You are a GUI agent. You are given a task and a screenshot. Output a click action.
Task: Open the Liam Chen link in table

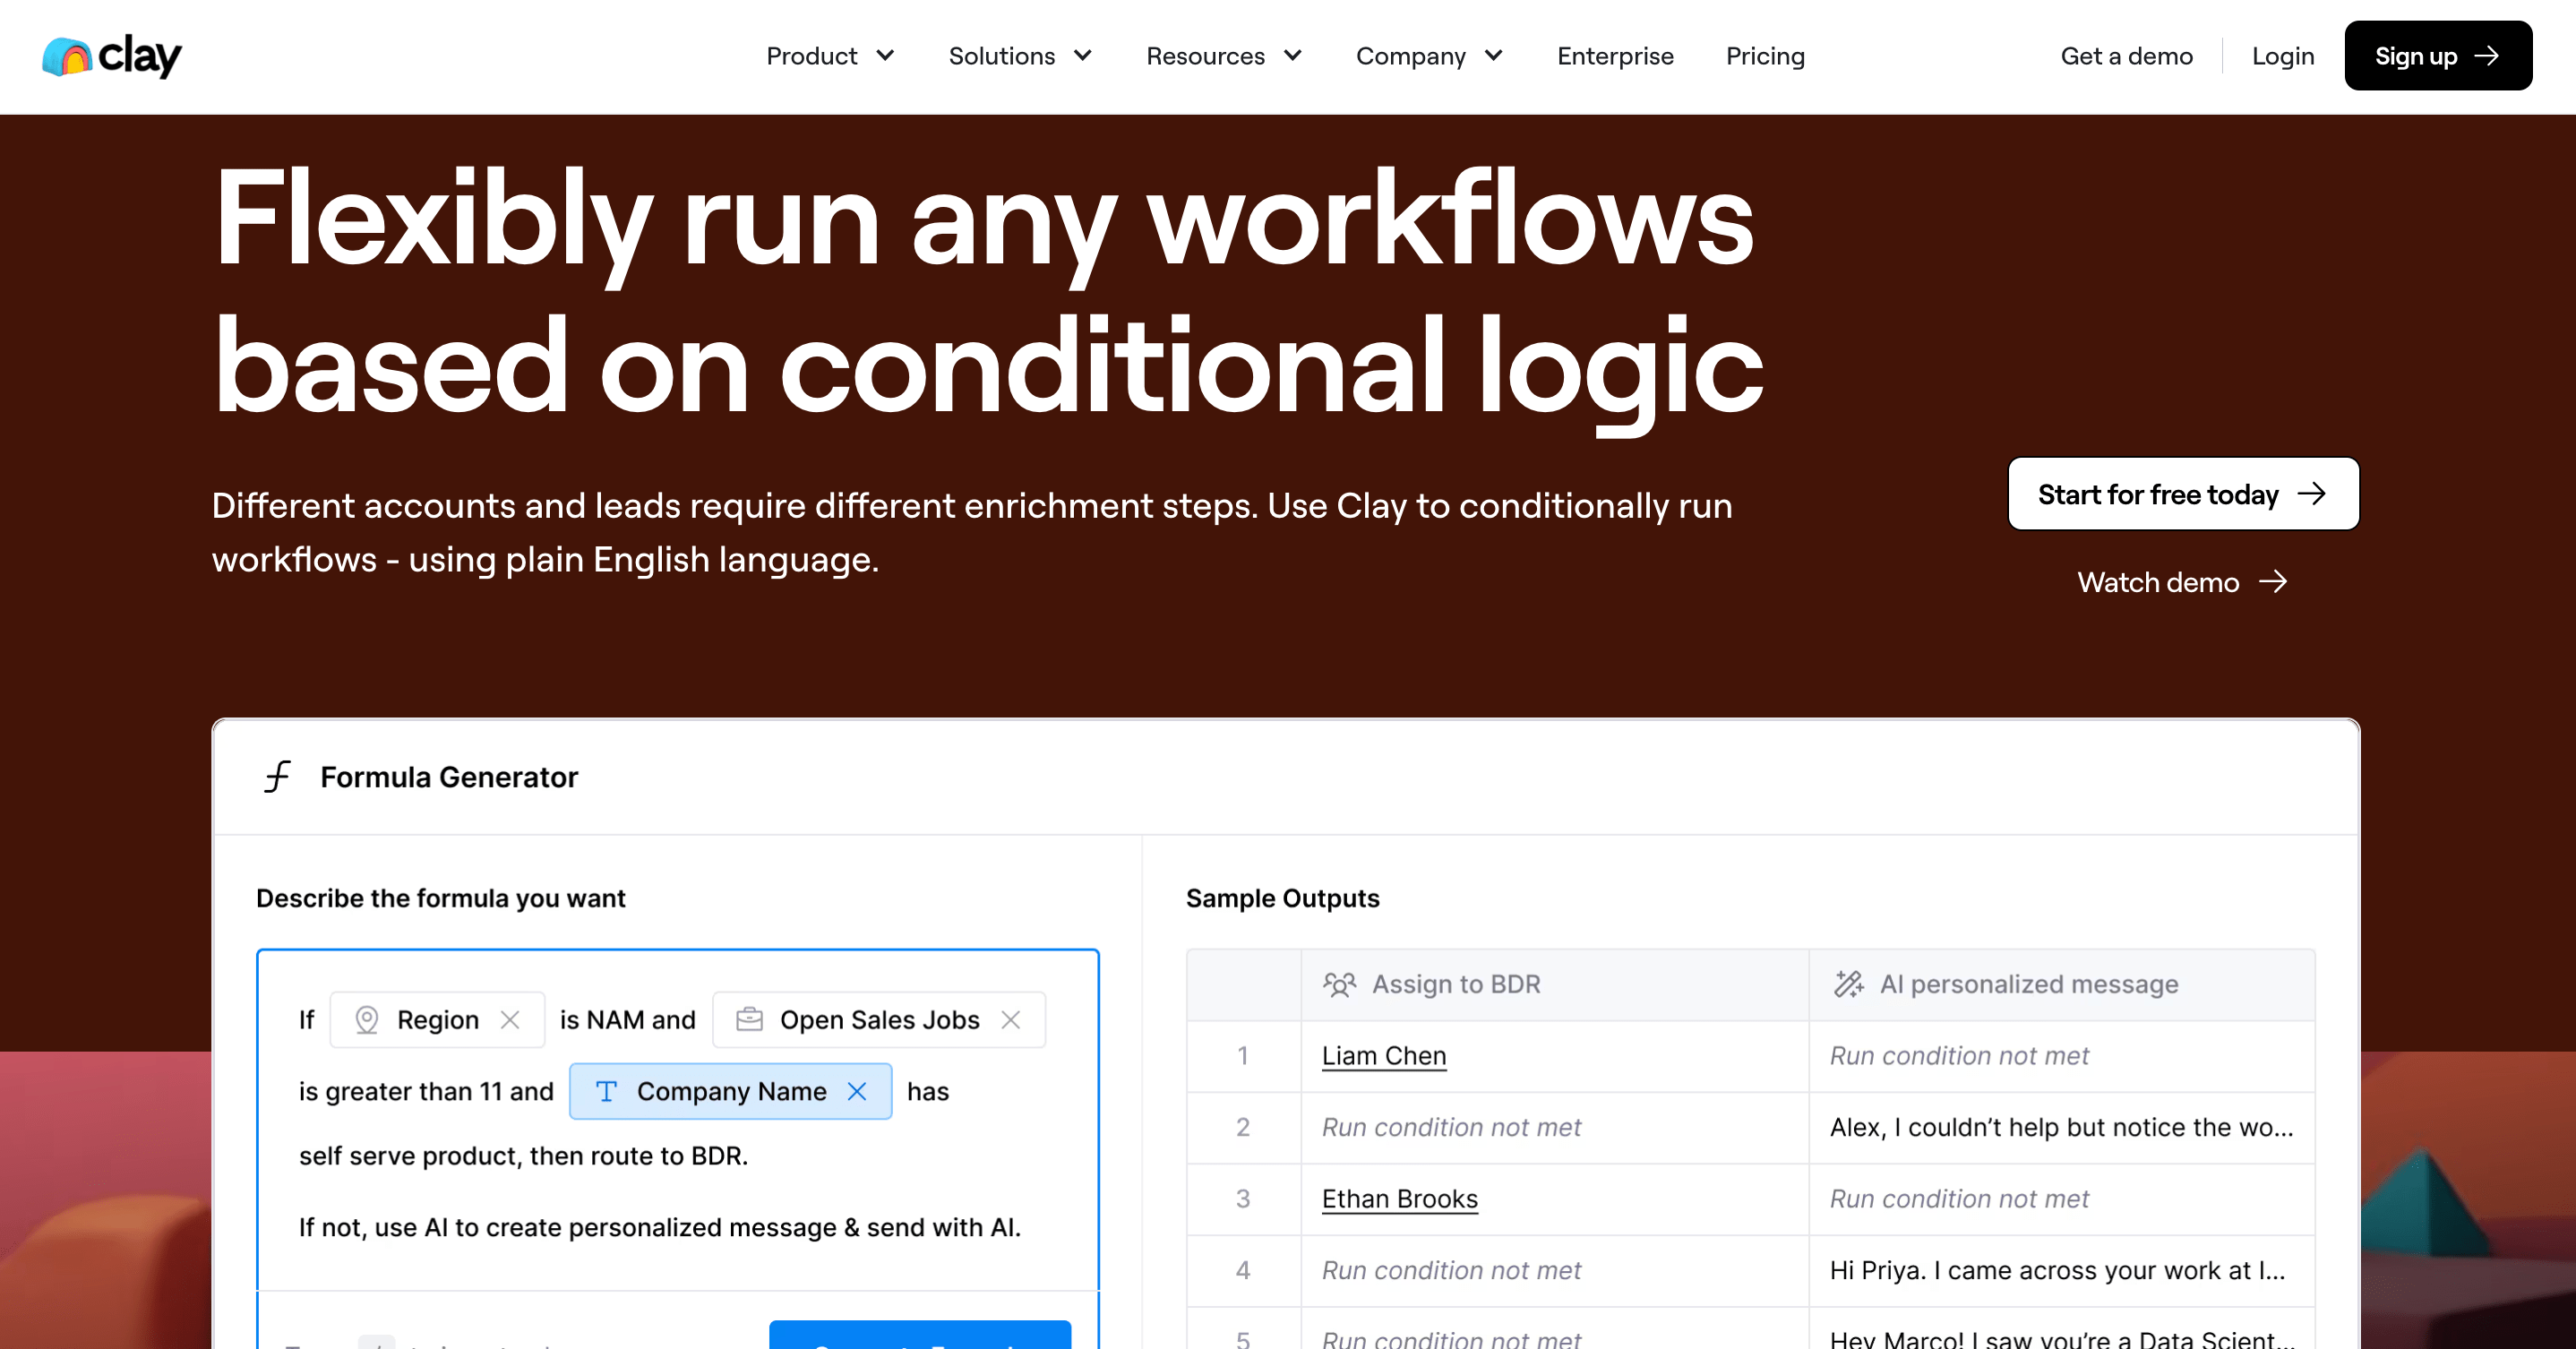point(1384,1056)
